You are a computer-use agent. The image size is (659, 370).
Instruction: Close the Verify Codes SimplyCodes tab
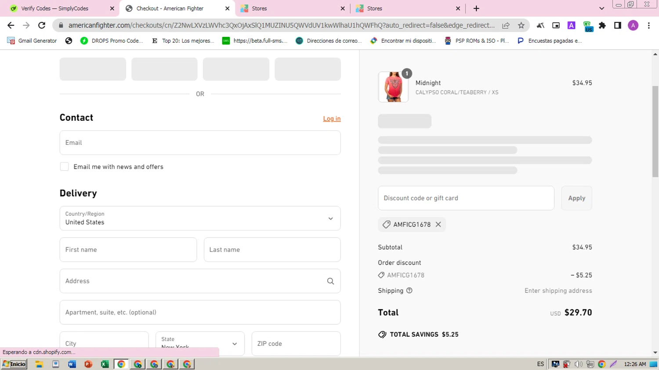coord(112,8)
